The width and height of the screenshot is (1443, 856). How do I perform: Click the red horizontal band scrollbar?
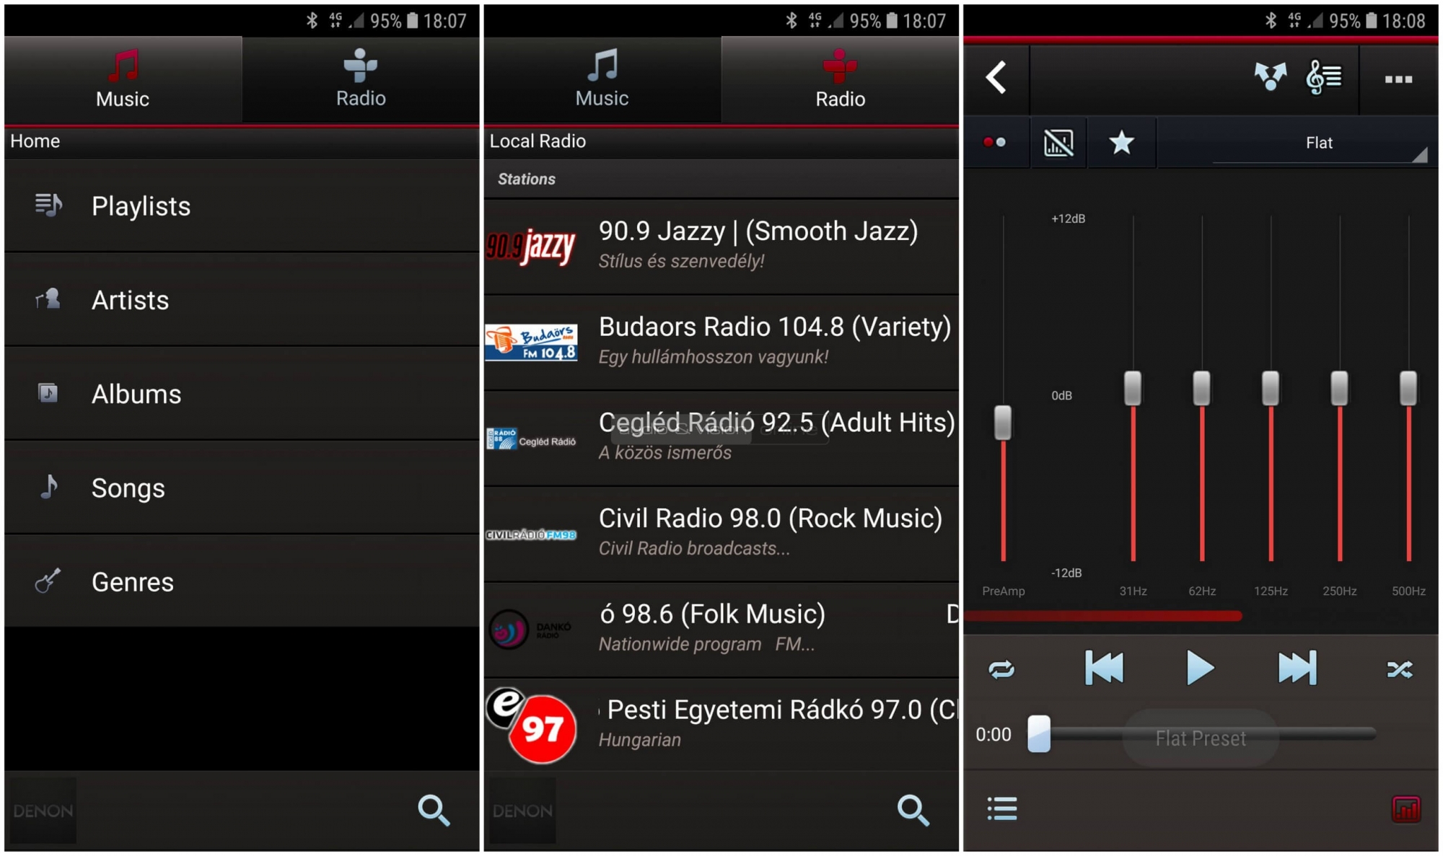pos(1103,616)
